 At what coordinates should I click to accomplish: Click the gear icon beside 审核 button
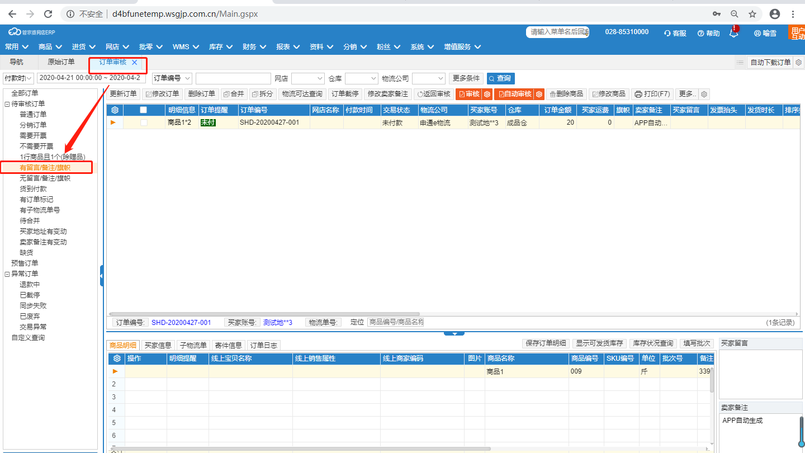coord(487,94)
